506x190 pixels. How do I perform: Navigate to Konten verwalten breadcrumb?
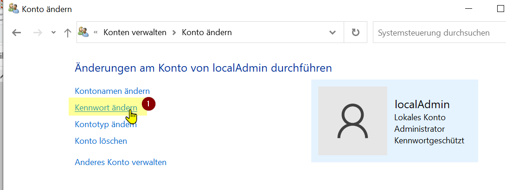[135, 33]
